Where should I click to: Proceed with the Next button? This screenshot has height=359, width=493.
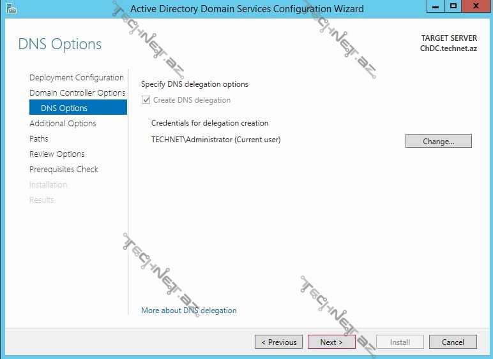coord(331,342)
